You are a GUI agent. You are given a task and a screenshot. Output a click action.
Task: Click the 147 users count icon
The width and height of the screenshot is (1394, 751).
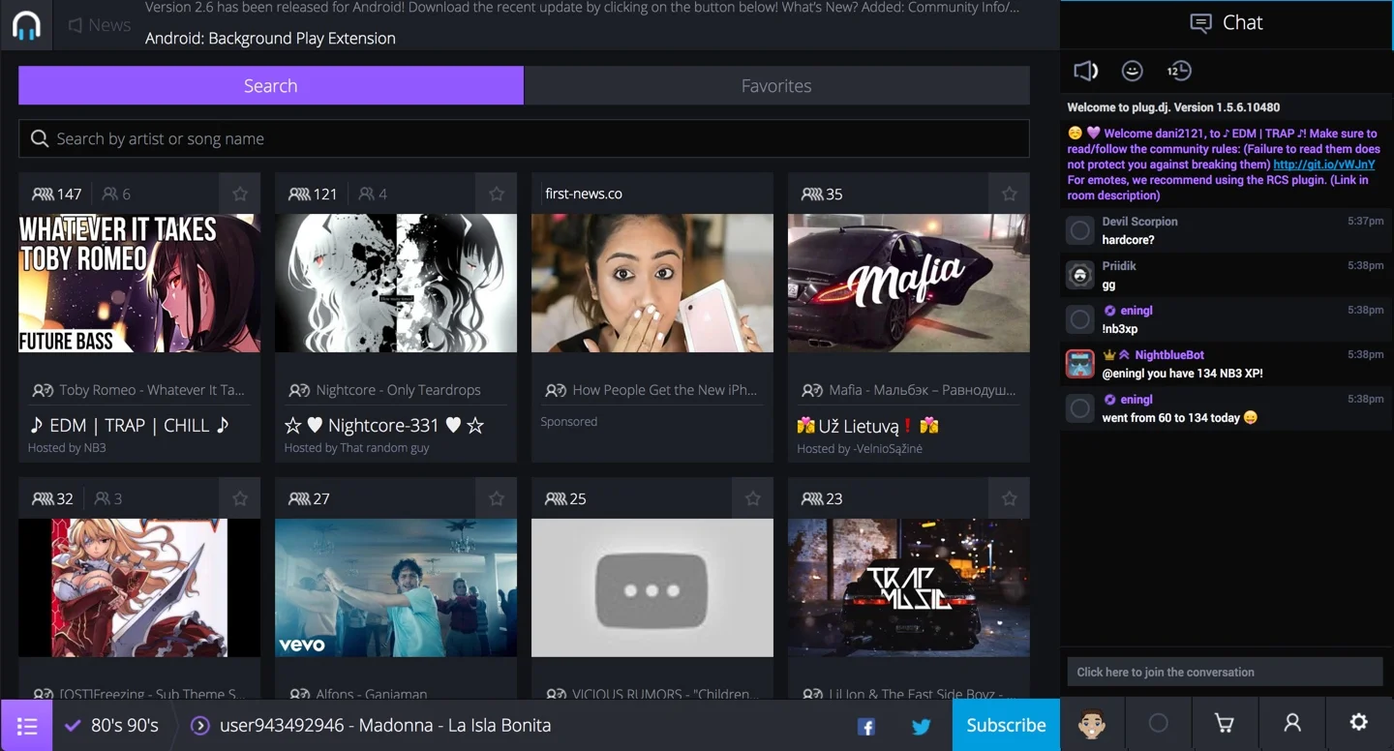click(x=43, y=194)
